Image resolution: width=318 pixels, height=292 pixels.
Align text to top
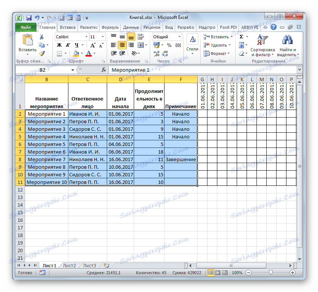[x=114, y=37]
